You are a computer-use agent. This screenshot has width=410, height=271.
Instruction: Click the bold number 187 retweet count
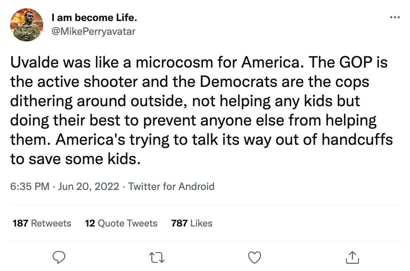(x=20, y=223)
